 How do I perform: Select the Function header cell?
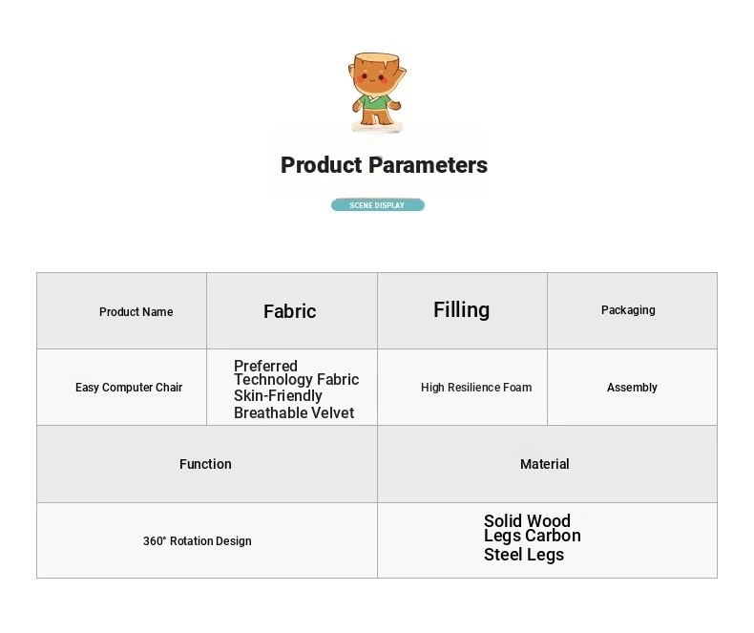pyautogui.click(x=207, y=464)
